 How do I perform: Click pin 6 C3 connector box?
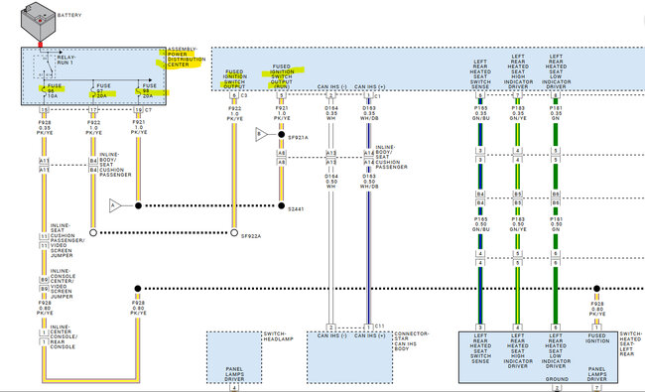click(x=234, y=96)
